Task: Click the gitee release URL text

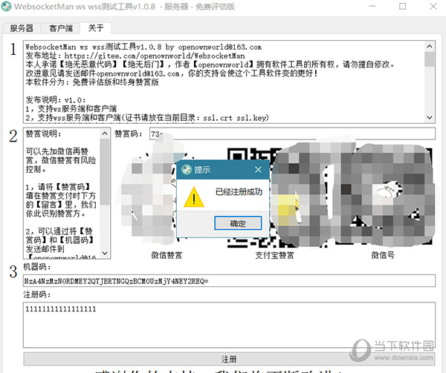Action: 155,56
